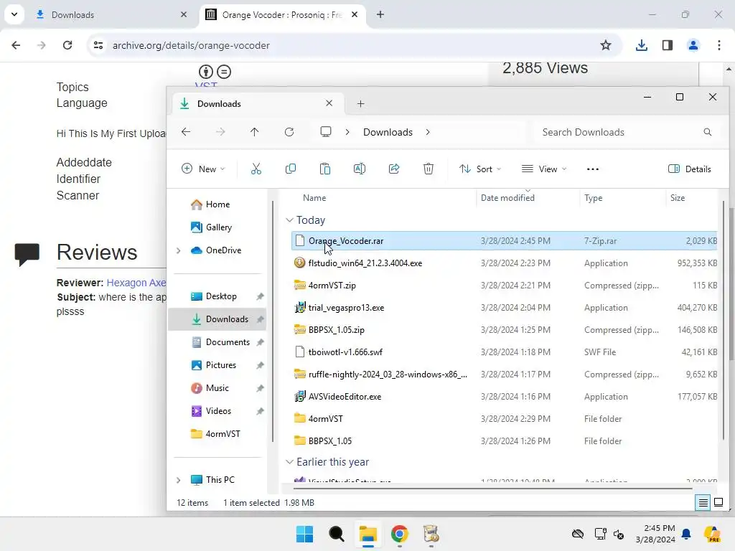Image resolution: width=735 pixels, height=551 pixels.
Task: Go back in File Explorer
Action: coord(186,132)
